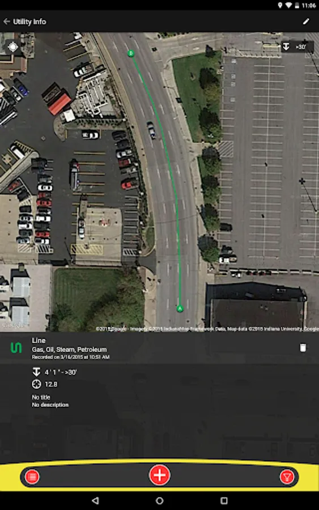Open the pencil edit icon

pyautogui.click(x=306, y=22)
